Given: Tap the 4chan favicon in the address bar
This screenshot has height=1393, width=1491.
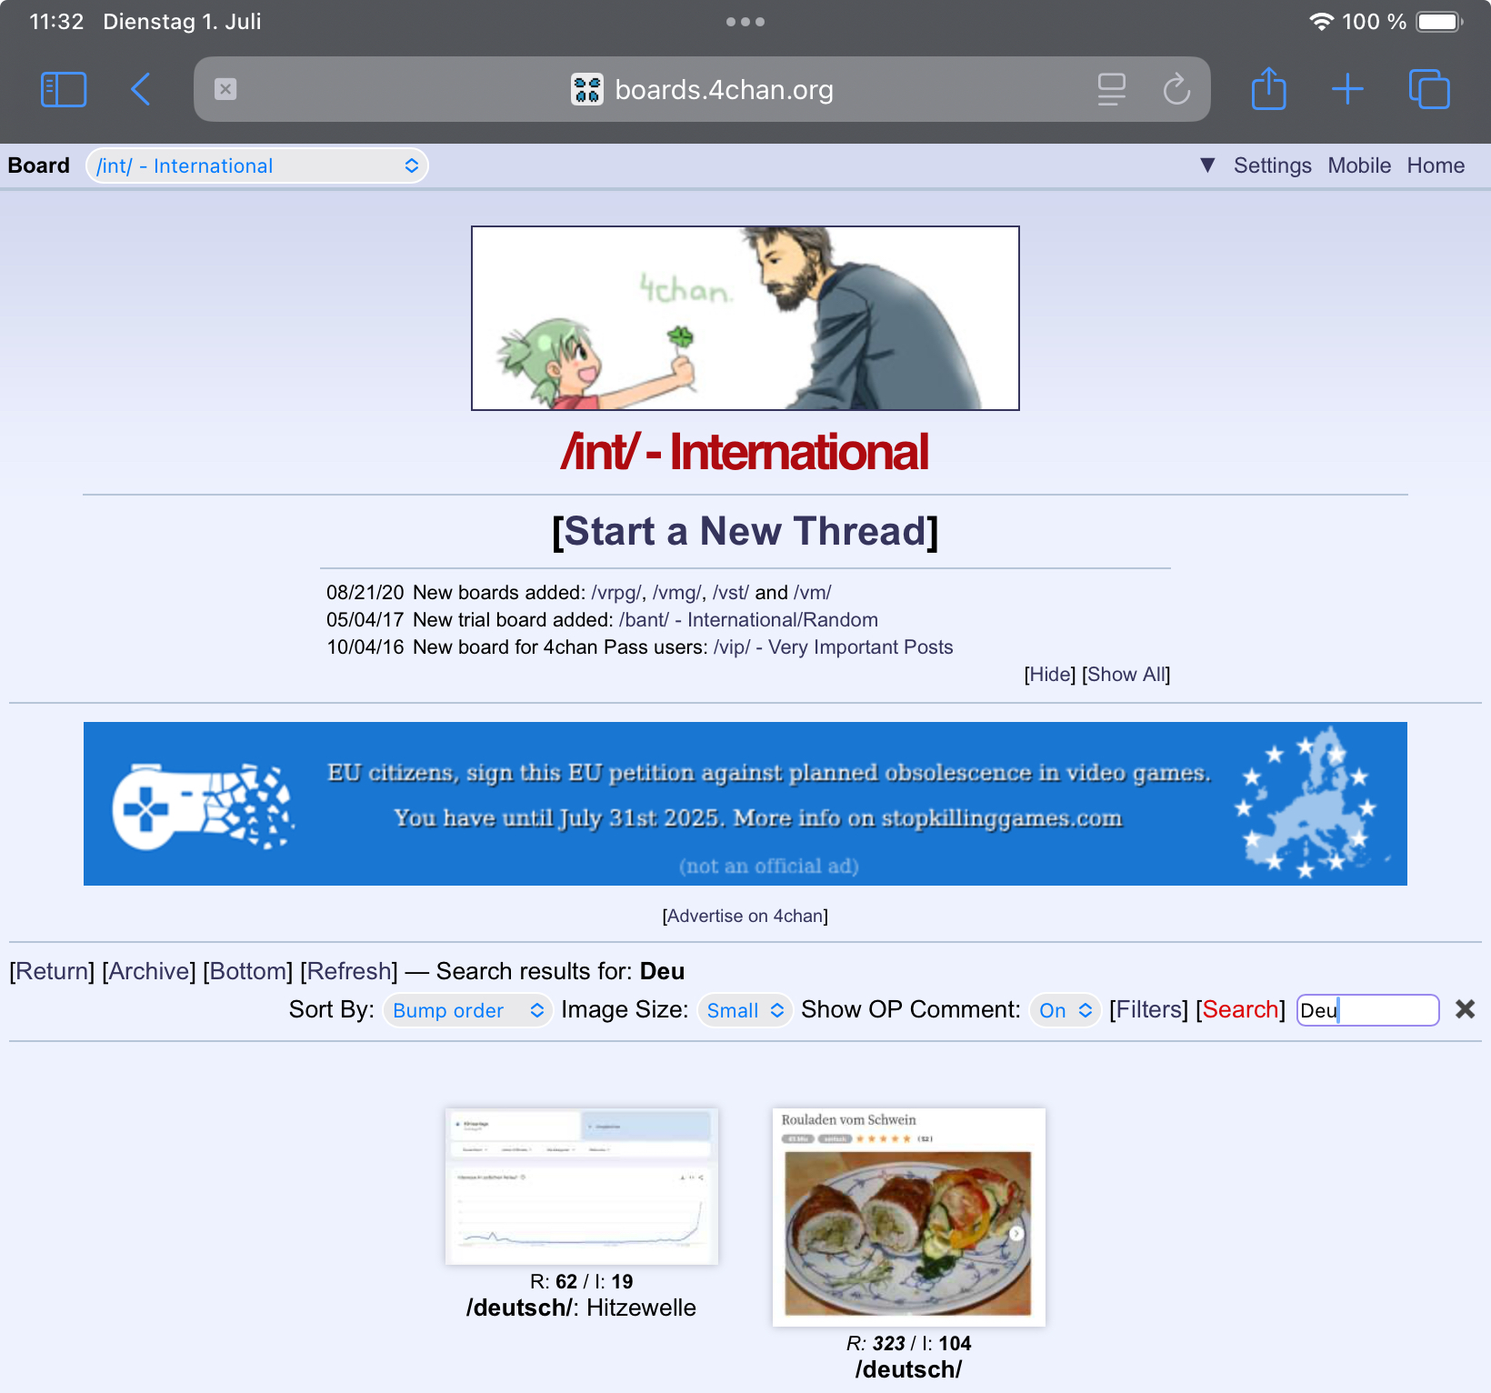Looking at the screenshot, I should (587, 89).
